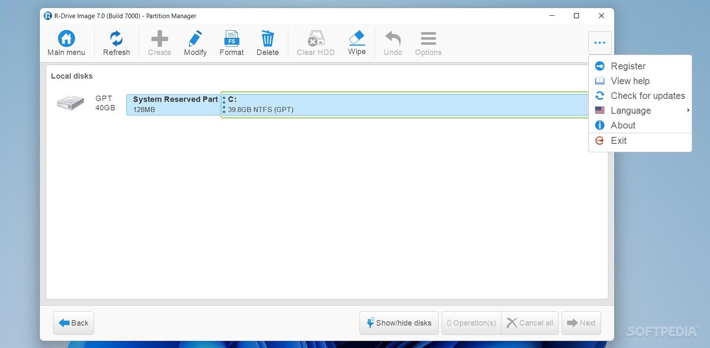
Task: Click Show/hide disks
Action: coord(399,323)
